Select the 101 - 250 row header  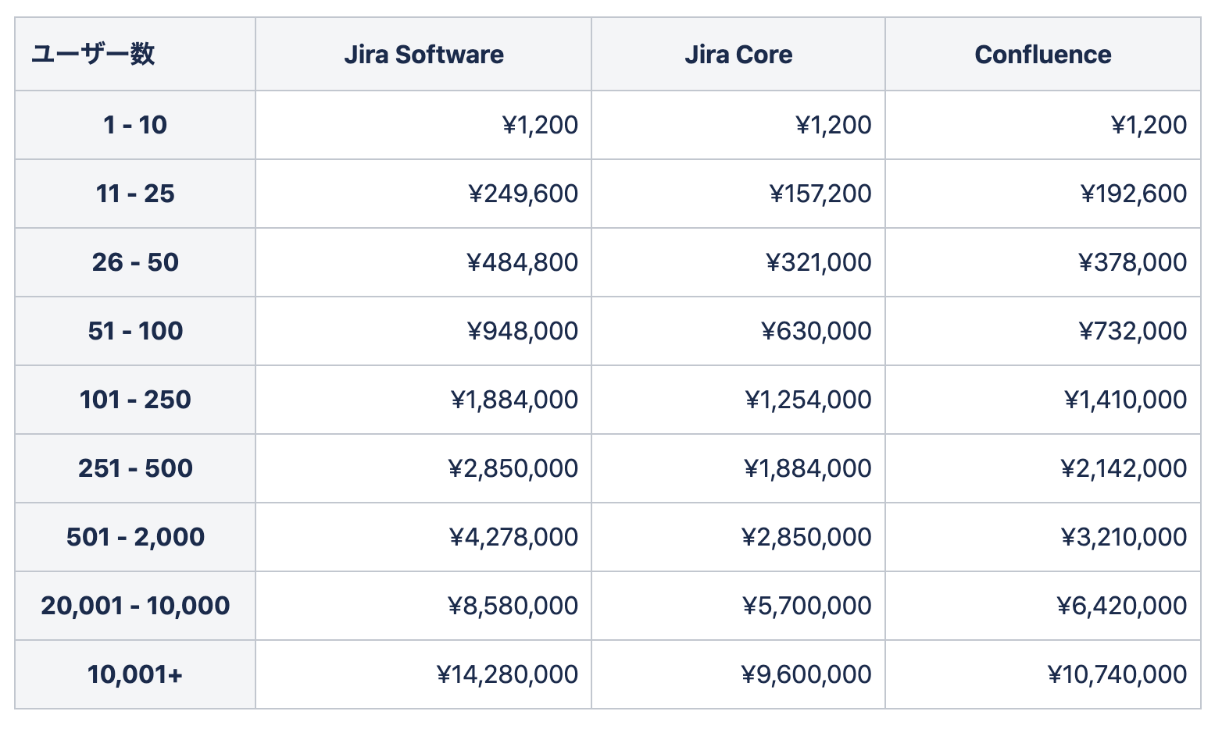click(135, 400)
